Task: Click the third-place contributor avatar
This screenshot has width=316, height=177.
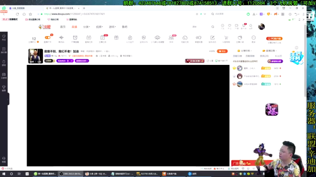Action: pyautogui.click(x=240, y=84)
